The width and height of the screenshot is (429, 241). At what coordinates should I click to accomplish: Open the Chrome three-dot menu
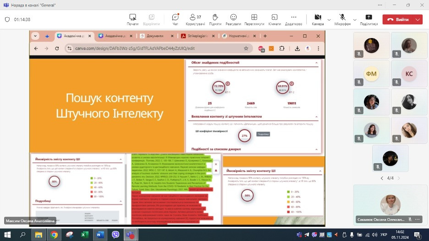(318, 49)
